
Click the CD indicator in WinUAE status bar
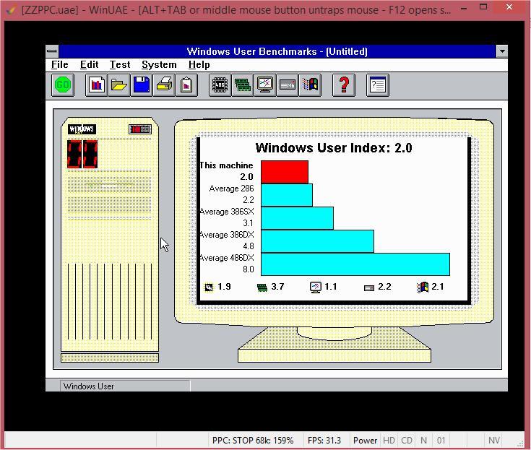pyautogui.click(x=406, y=440)
